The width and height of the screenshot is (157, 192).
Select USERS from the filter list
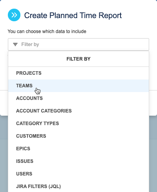click(x=78, y=174)
